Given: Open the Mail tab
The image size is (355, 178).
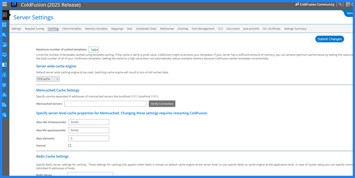Looking at the screenshot, I should [x=130, y=29].
